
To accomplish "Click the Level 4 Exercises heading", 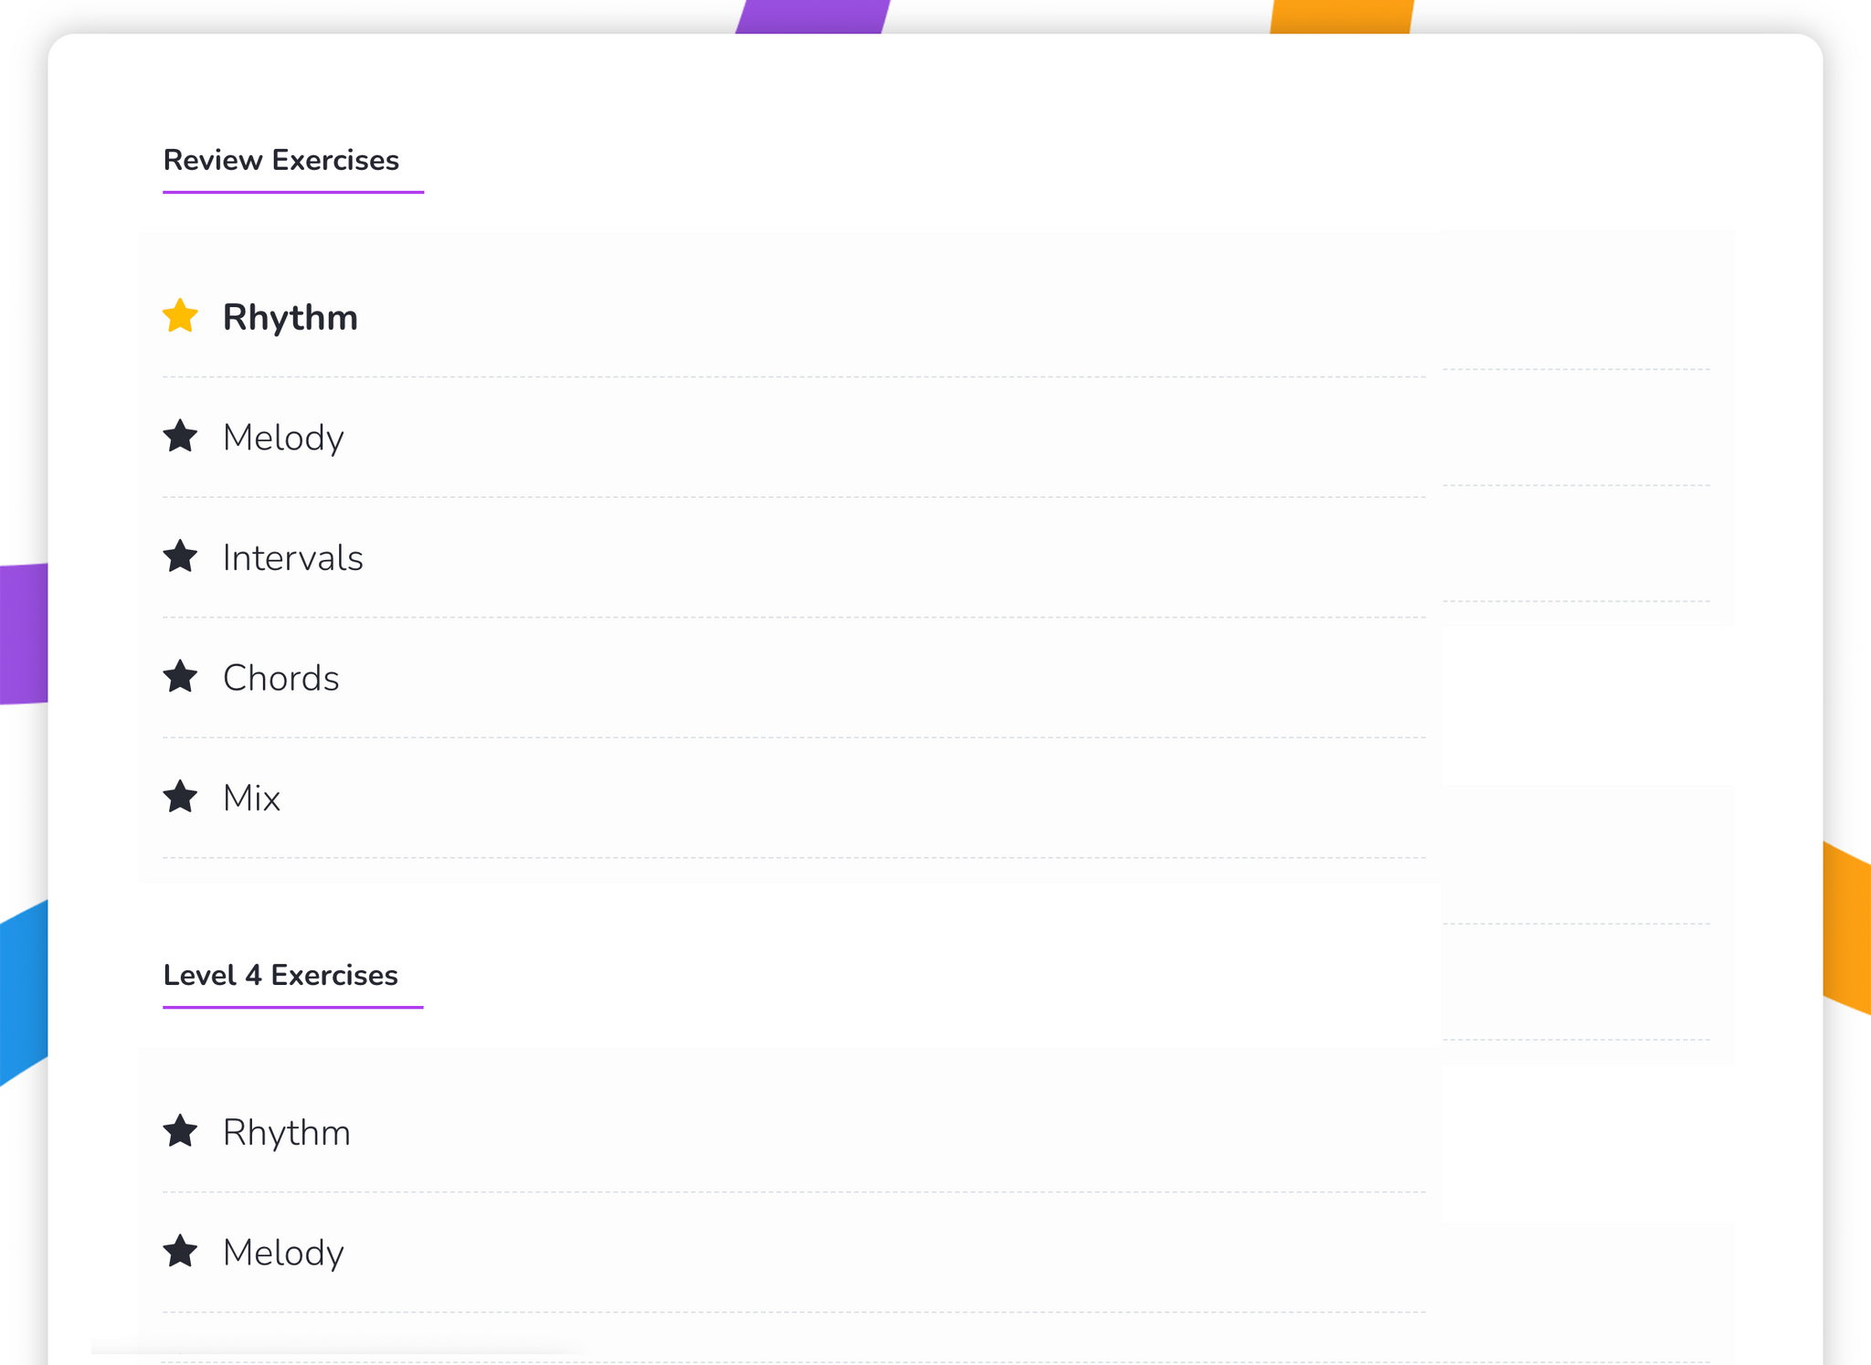I will [280, 975].
